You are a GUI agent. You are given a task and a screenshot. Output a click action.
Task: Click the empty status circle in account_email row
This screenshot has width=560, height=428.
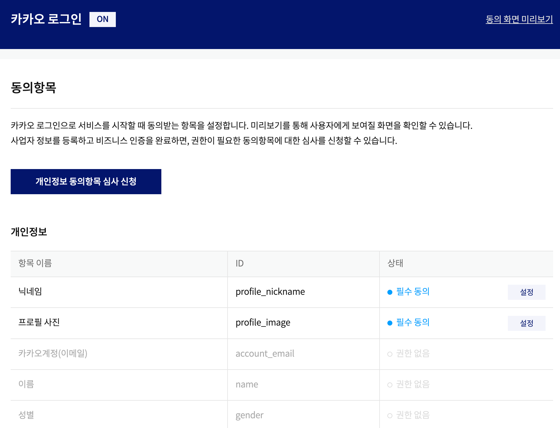[x=390, y=354]
